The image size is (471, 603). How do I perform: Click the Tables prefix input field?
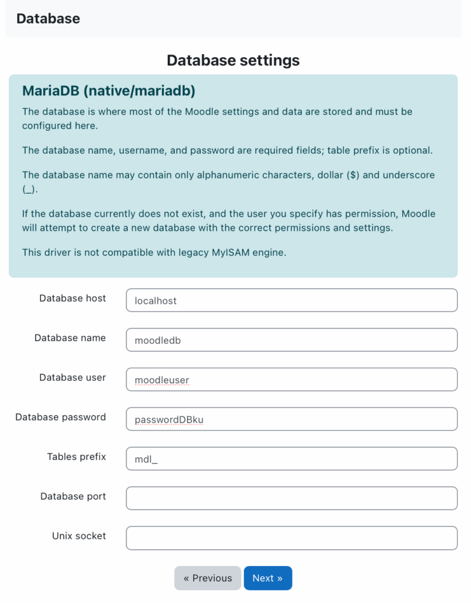click(x=291, y=458)
